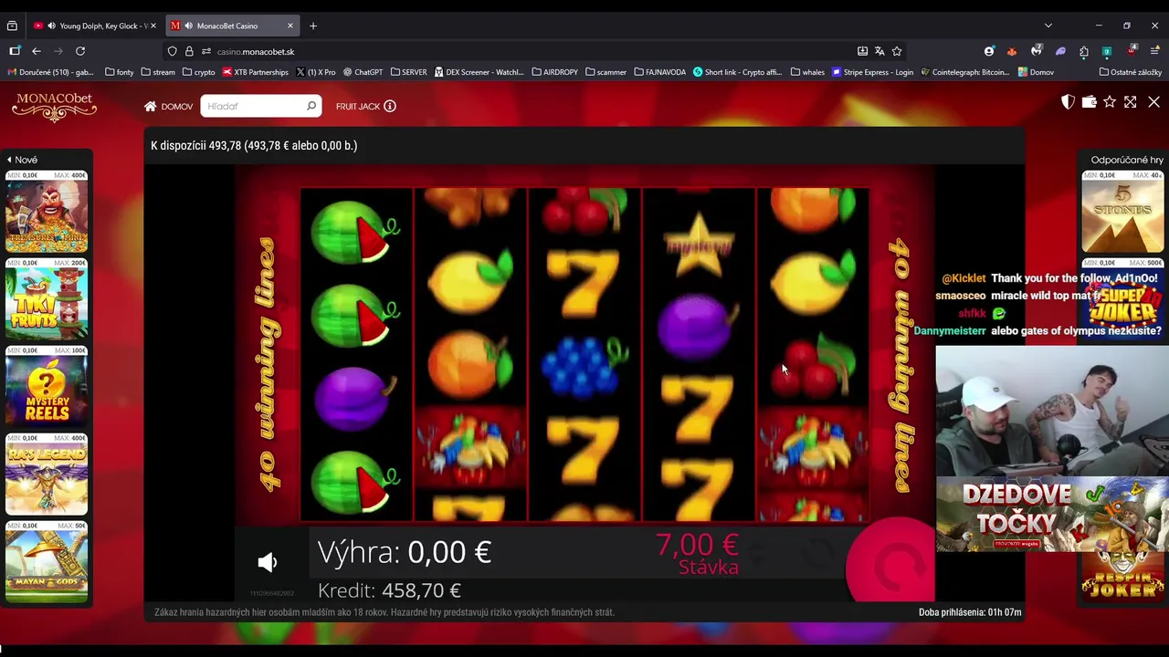
Task: Click the 7,00 € Stávka bet amount
Action: click(698, 553)
